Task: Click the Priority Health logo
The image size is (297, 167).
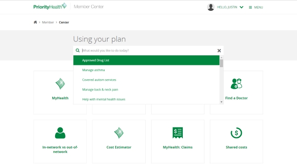Action: pyautogui.click(x=50, y=6)
